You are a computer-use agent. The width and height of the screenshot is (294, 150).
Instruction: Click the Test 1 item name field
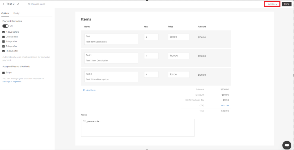tap(111, 55)
